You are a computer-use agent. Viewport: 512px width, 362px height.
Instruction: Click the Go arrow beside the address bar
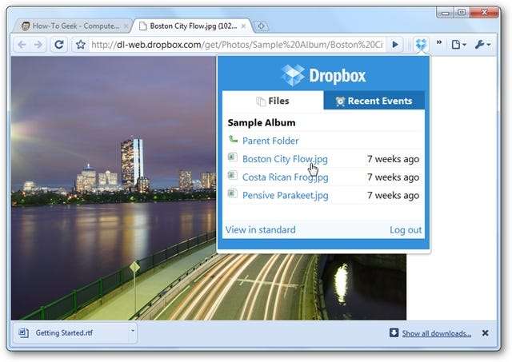click(x=395, y=45)
